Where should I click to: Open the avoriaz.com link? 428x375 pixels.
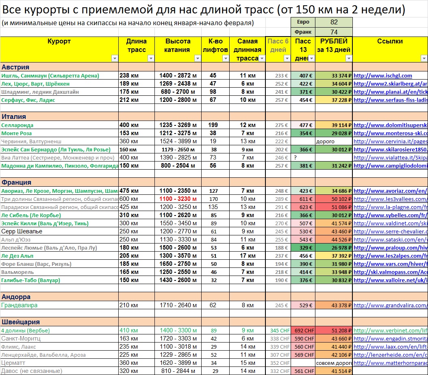[x=391, y=191]
